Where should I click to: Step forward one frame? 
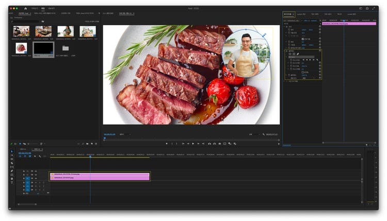(x=198, y=144)
